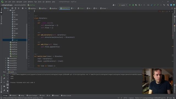Viewport: 176px width, 99px height.
Task: Expand the knowit2020 folder
Action: pos(6,68)
